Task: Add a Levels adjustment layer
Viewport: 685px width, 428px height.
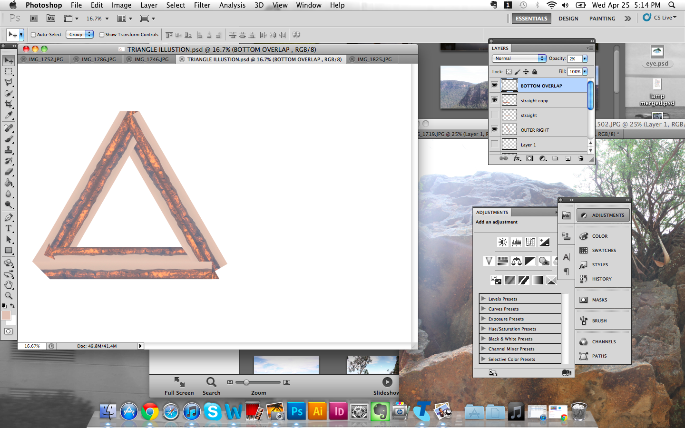Action: [x=517, y=242]
